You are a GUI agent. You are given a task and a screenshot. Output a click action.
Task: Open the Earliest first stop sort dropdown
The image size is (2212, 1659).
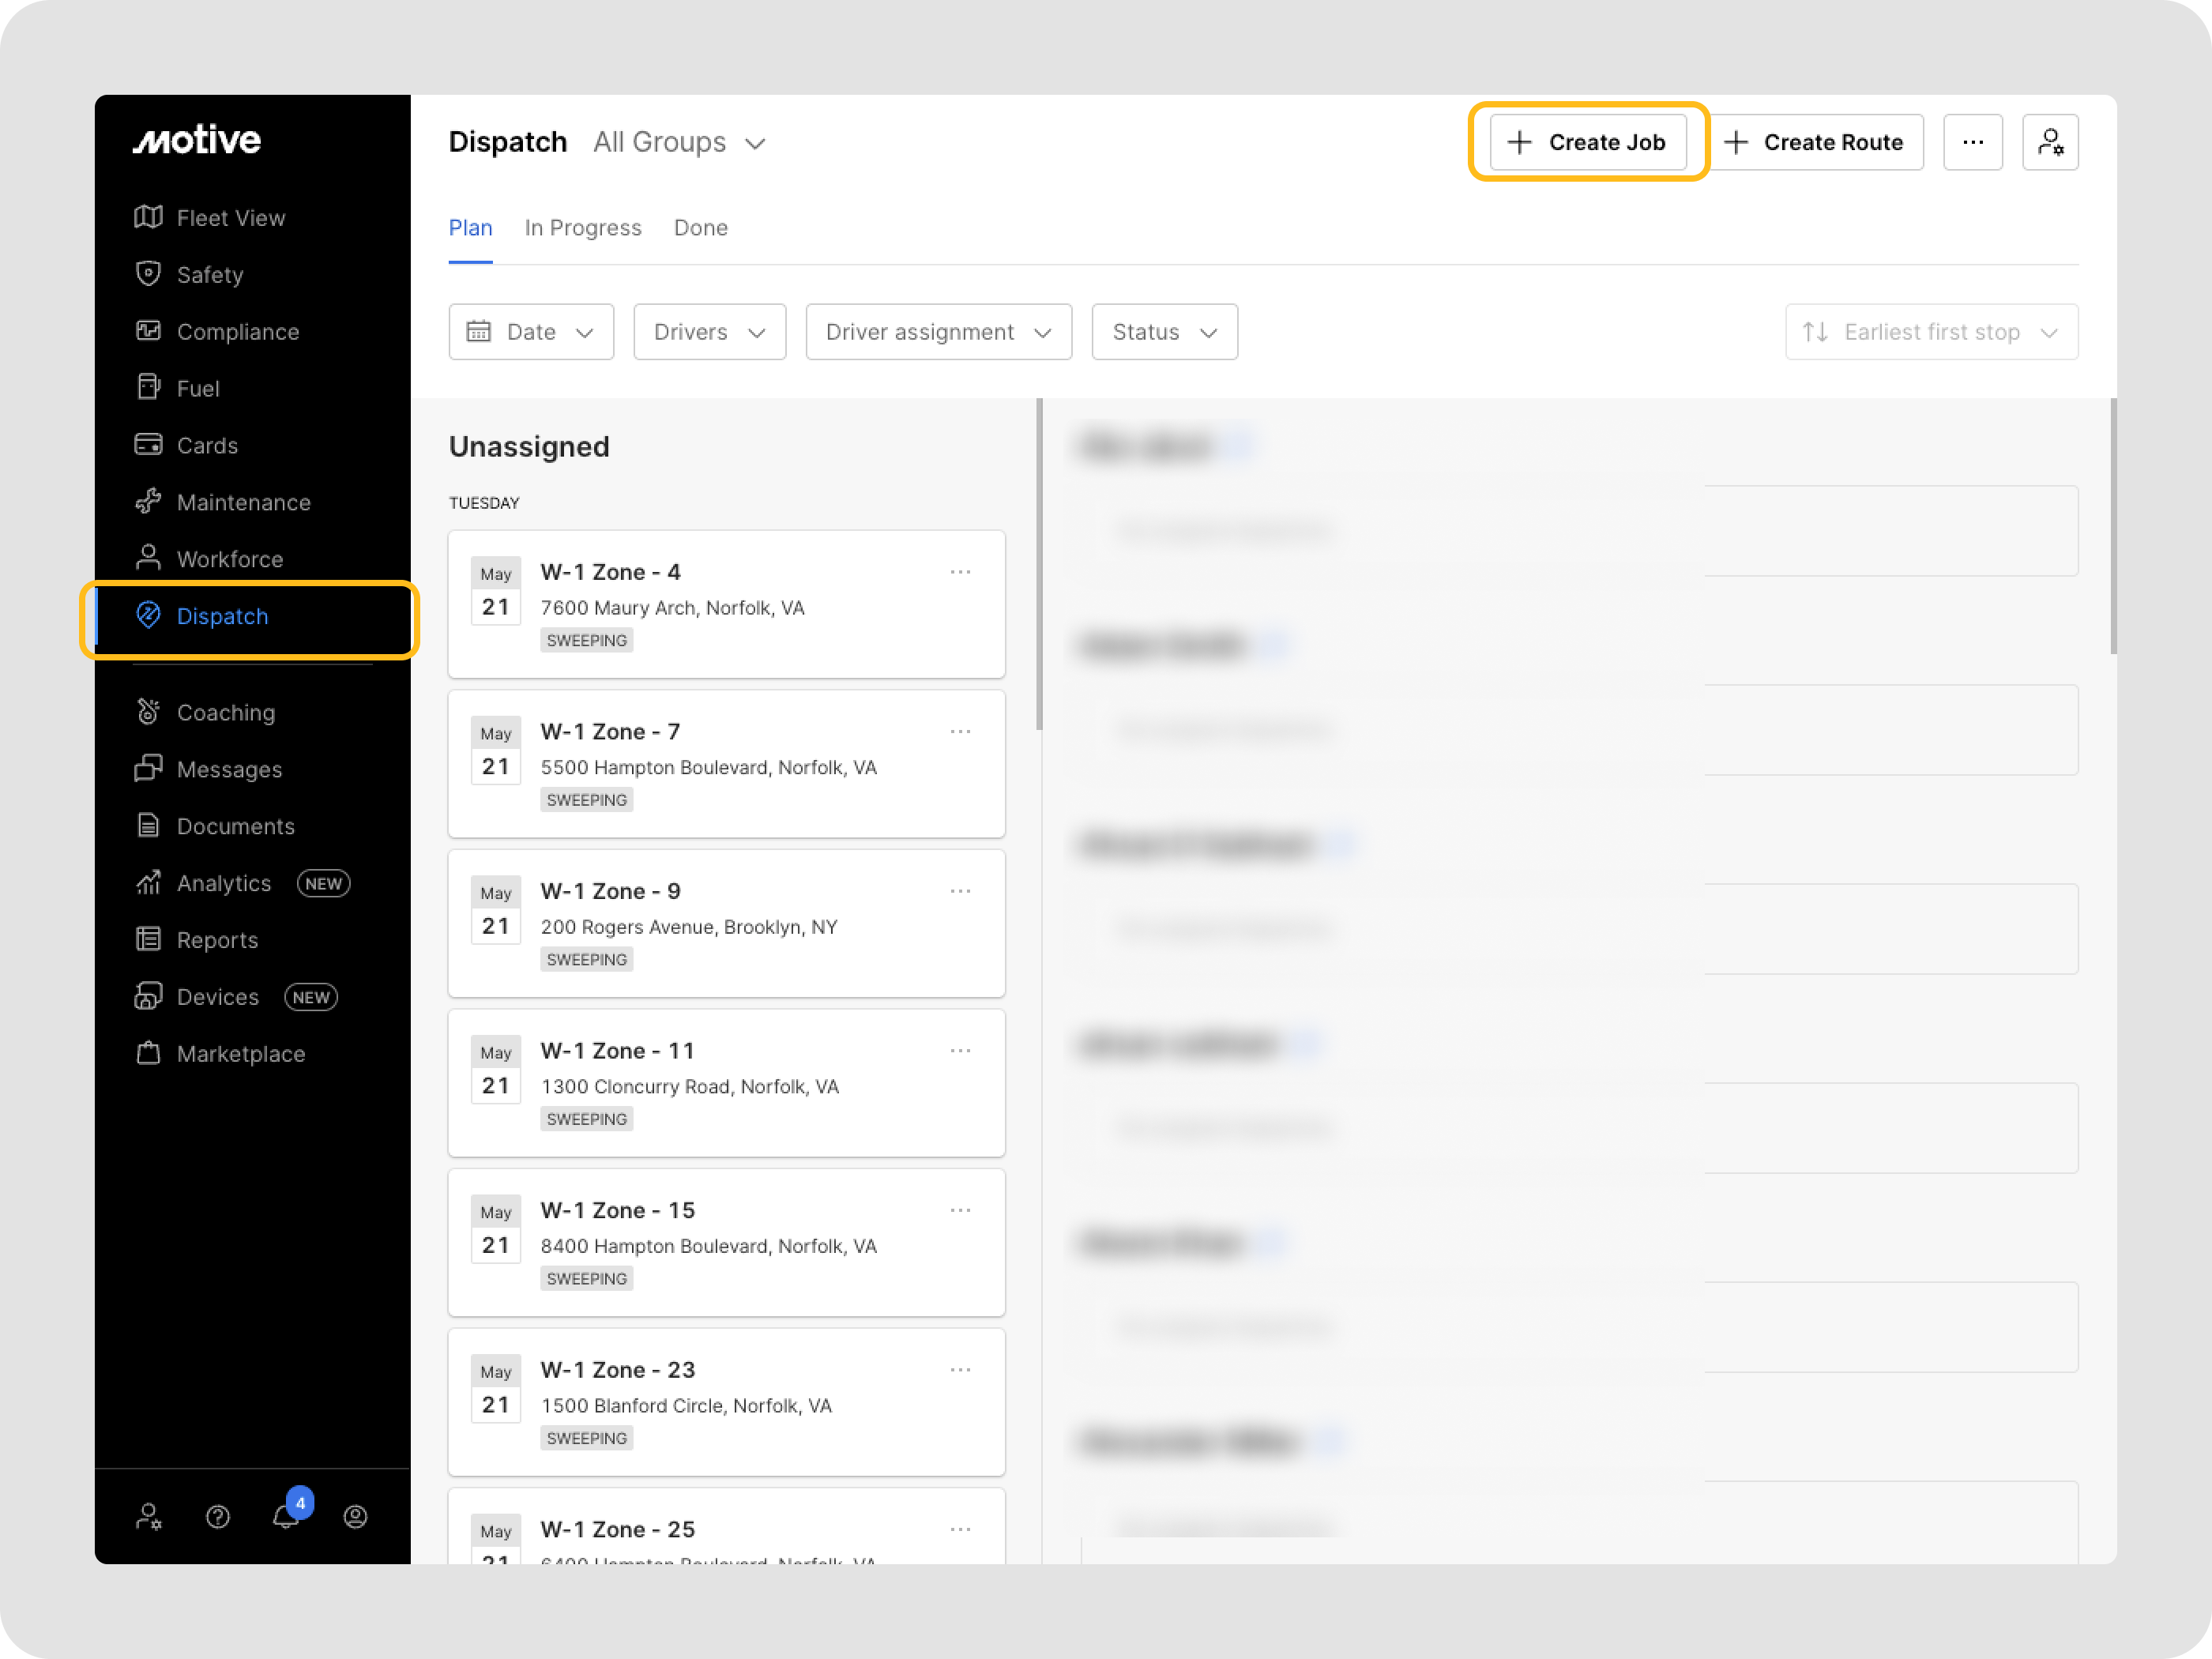click(1930, 332)
